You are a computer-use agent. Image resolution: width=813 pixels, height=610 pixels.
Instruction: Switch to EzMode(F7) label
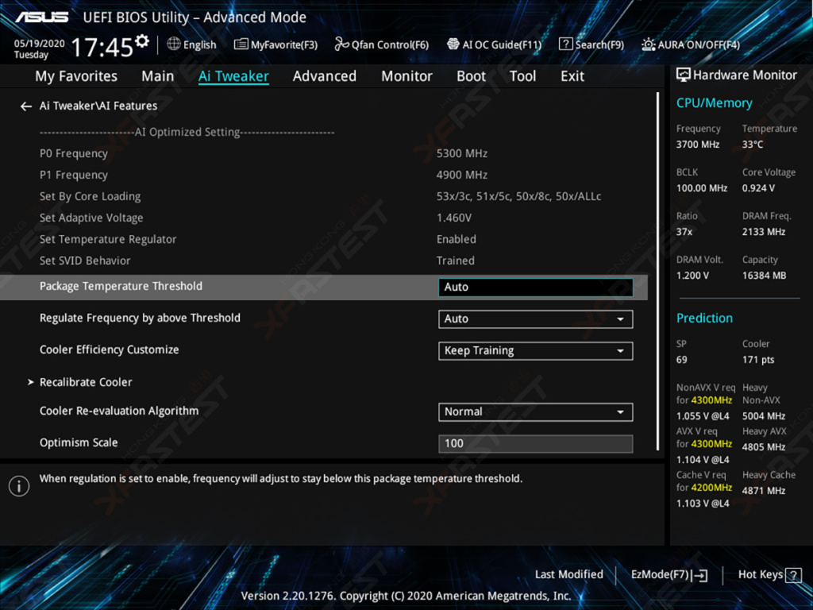coord(660,575)
